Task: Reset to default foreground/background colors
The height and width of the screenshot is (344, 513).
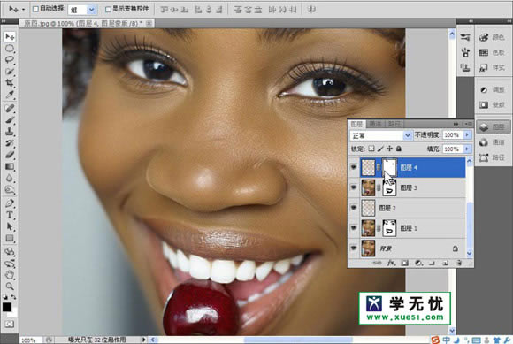Action: [x=5, y=297]
